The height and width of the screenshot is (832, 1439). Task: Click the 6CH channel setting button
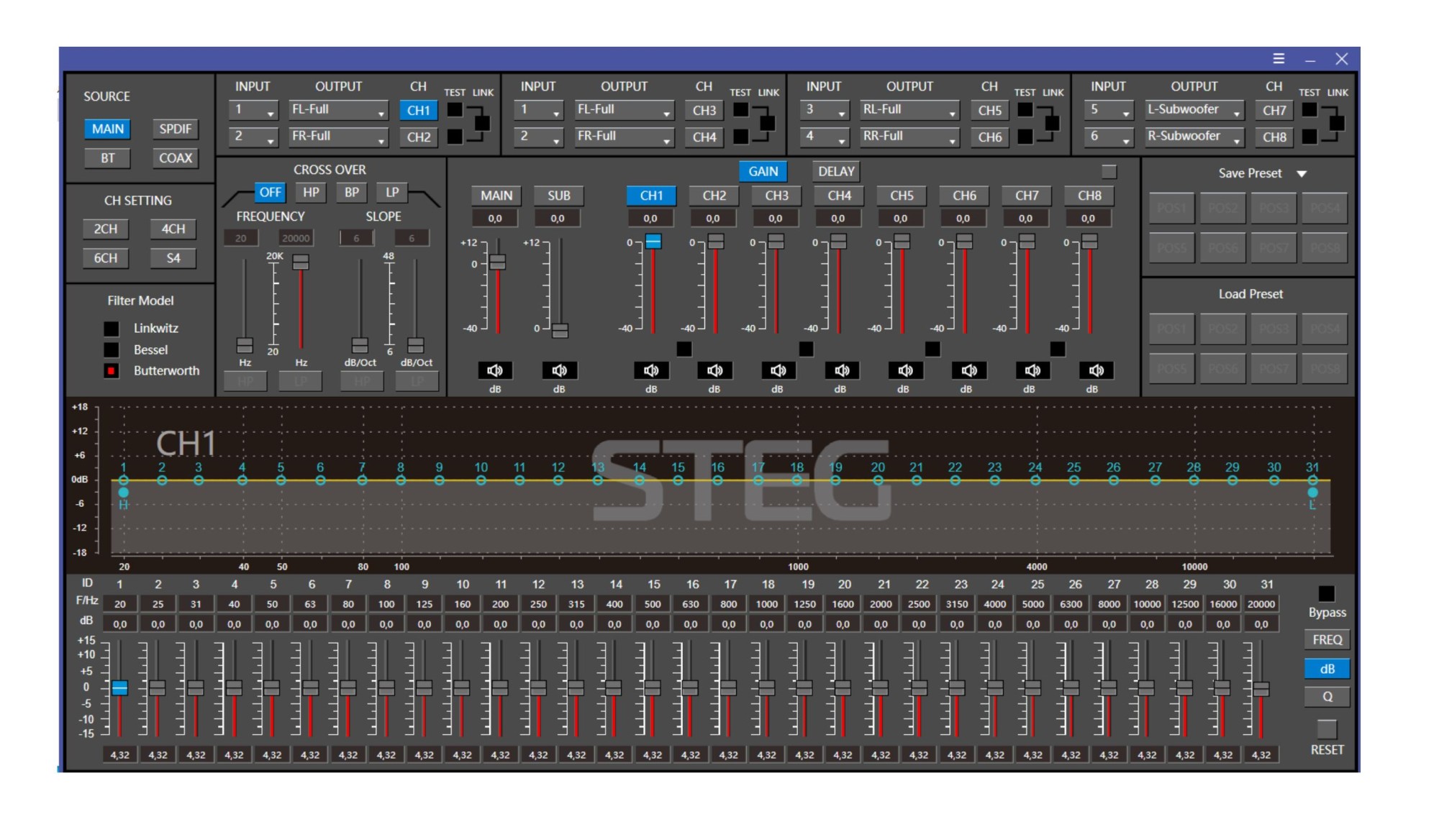106,258
